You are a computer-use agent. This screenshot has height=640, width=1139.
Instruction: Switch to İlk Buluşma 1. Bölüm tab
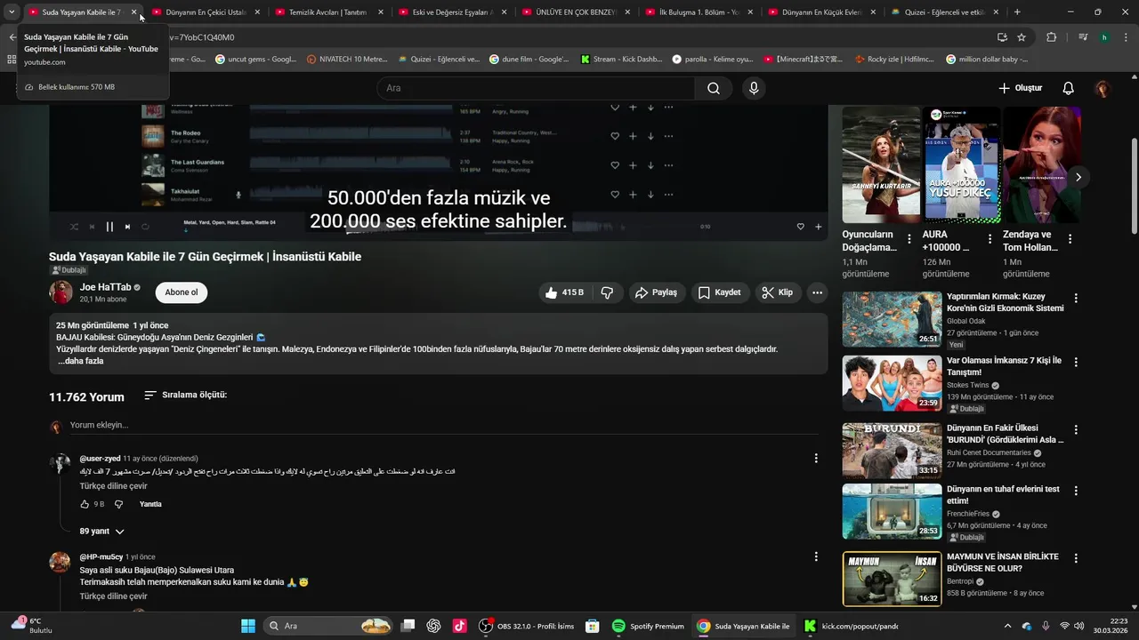[697, 12]
